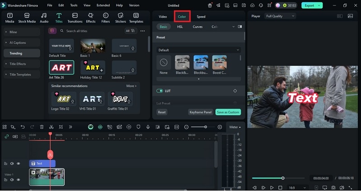The height and width of the screenshot is (191, 361).
Task: Open the Export options arrow
Action: tap(319, 5)
